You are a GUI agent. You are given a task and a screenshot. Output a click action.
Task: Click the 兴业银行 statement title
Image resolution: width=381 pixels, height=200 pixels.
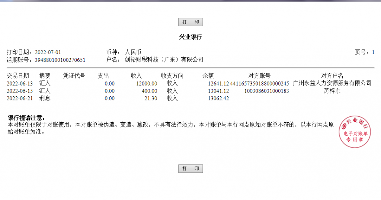[x=190, y=37]
